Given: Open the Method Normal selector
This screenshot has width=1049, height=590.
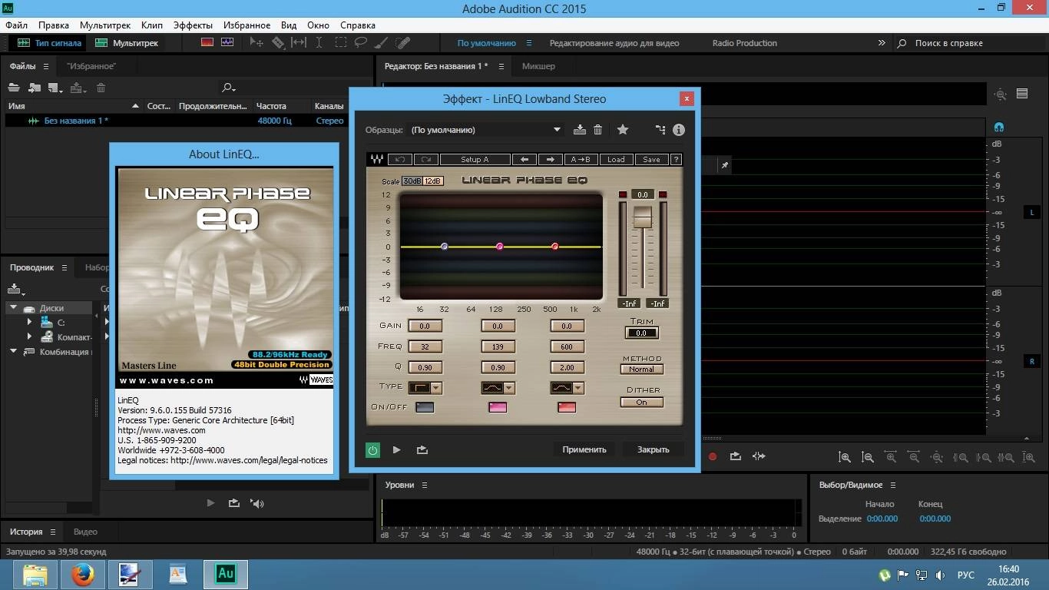Looking at the screenshot, I should coord(641,370).
